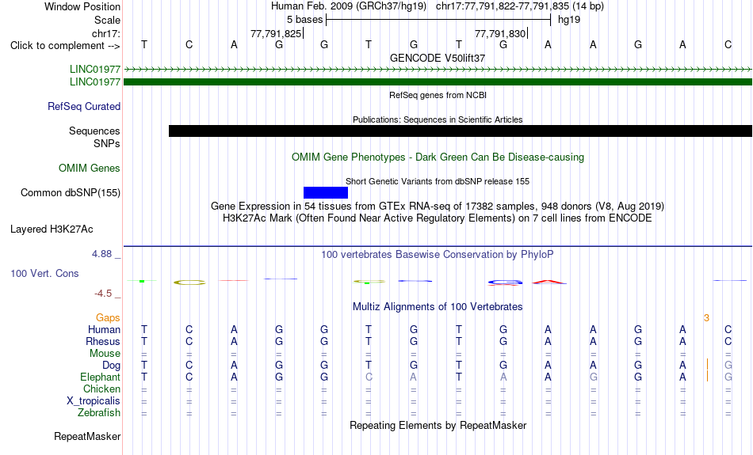Select the Zebrafish species row label

pyautogui.click(x=99, y=413)
